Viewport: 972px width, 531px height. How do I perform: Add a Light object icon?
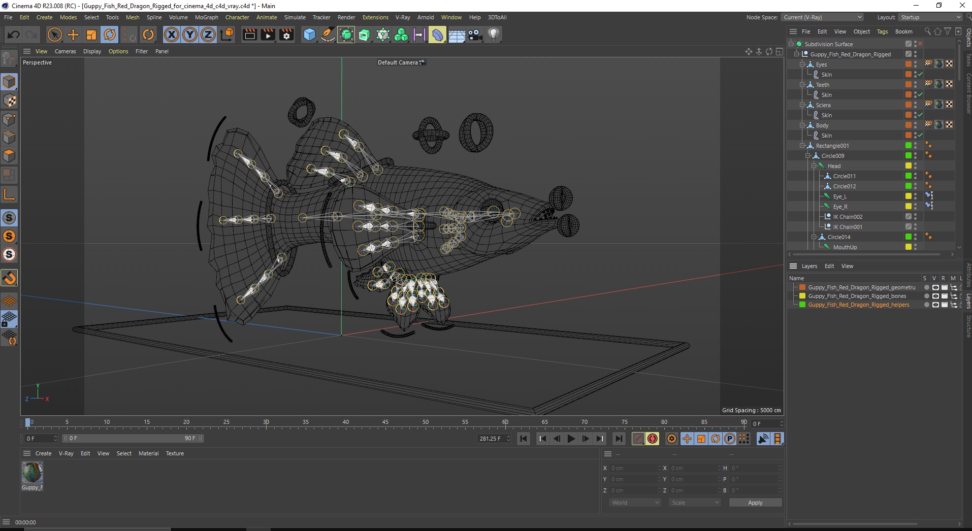494,35
